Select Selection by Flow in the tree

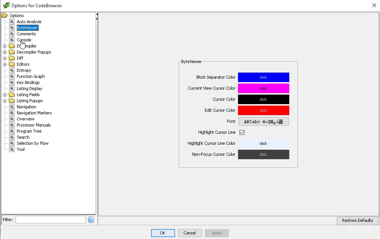pyautogui.click(x=33, y=143)
